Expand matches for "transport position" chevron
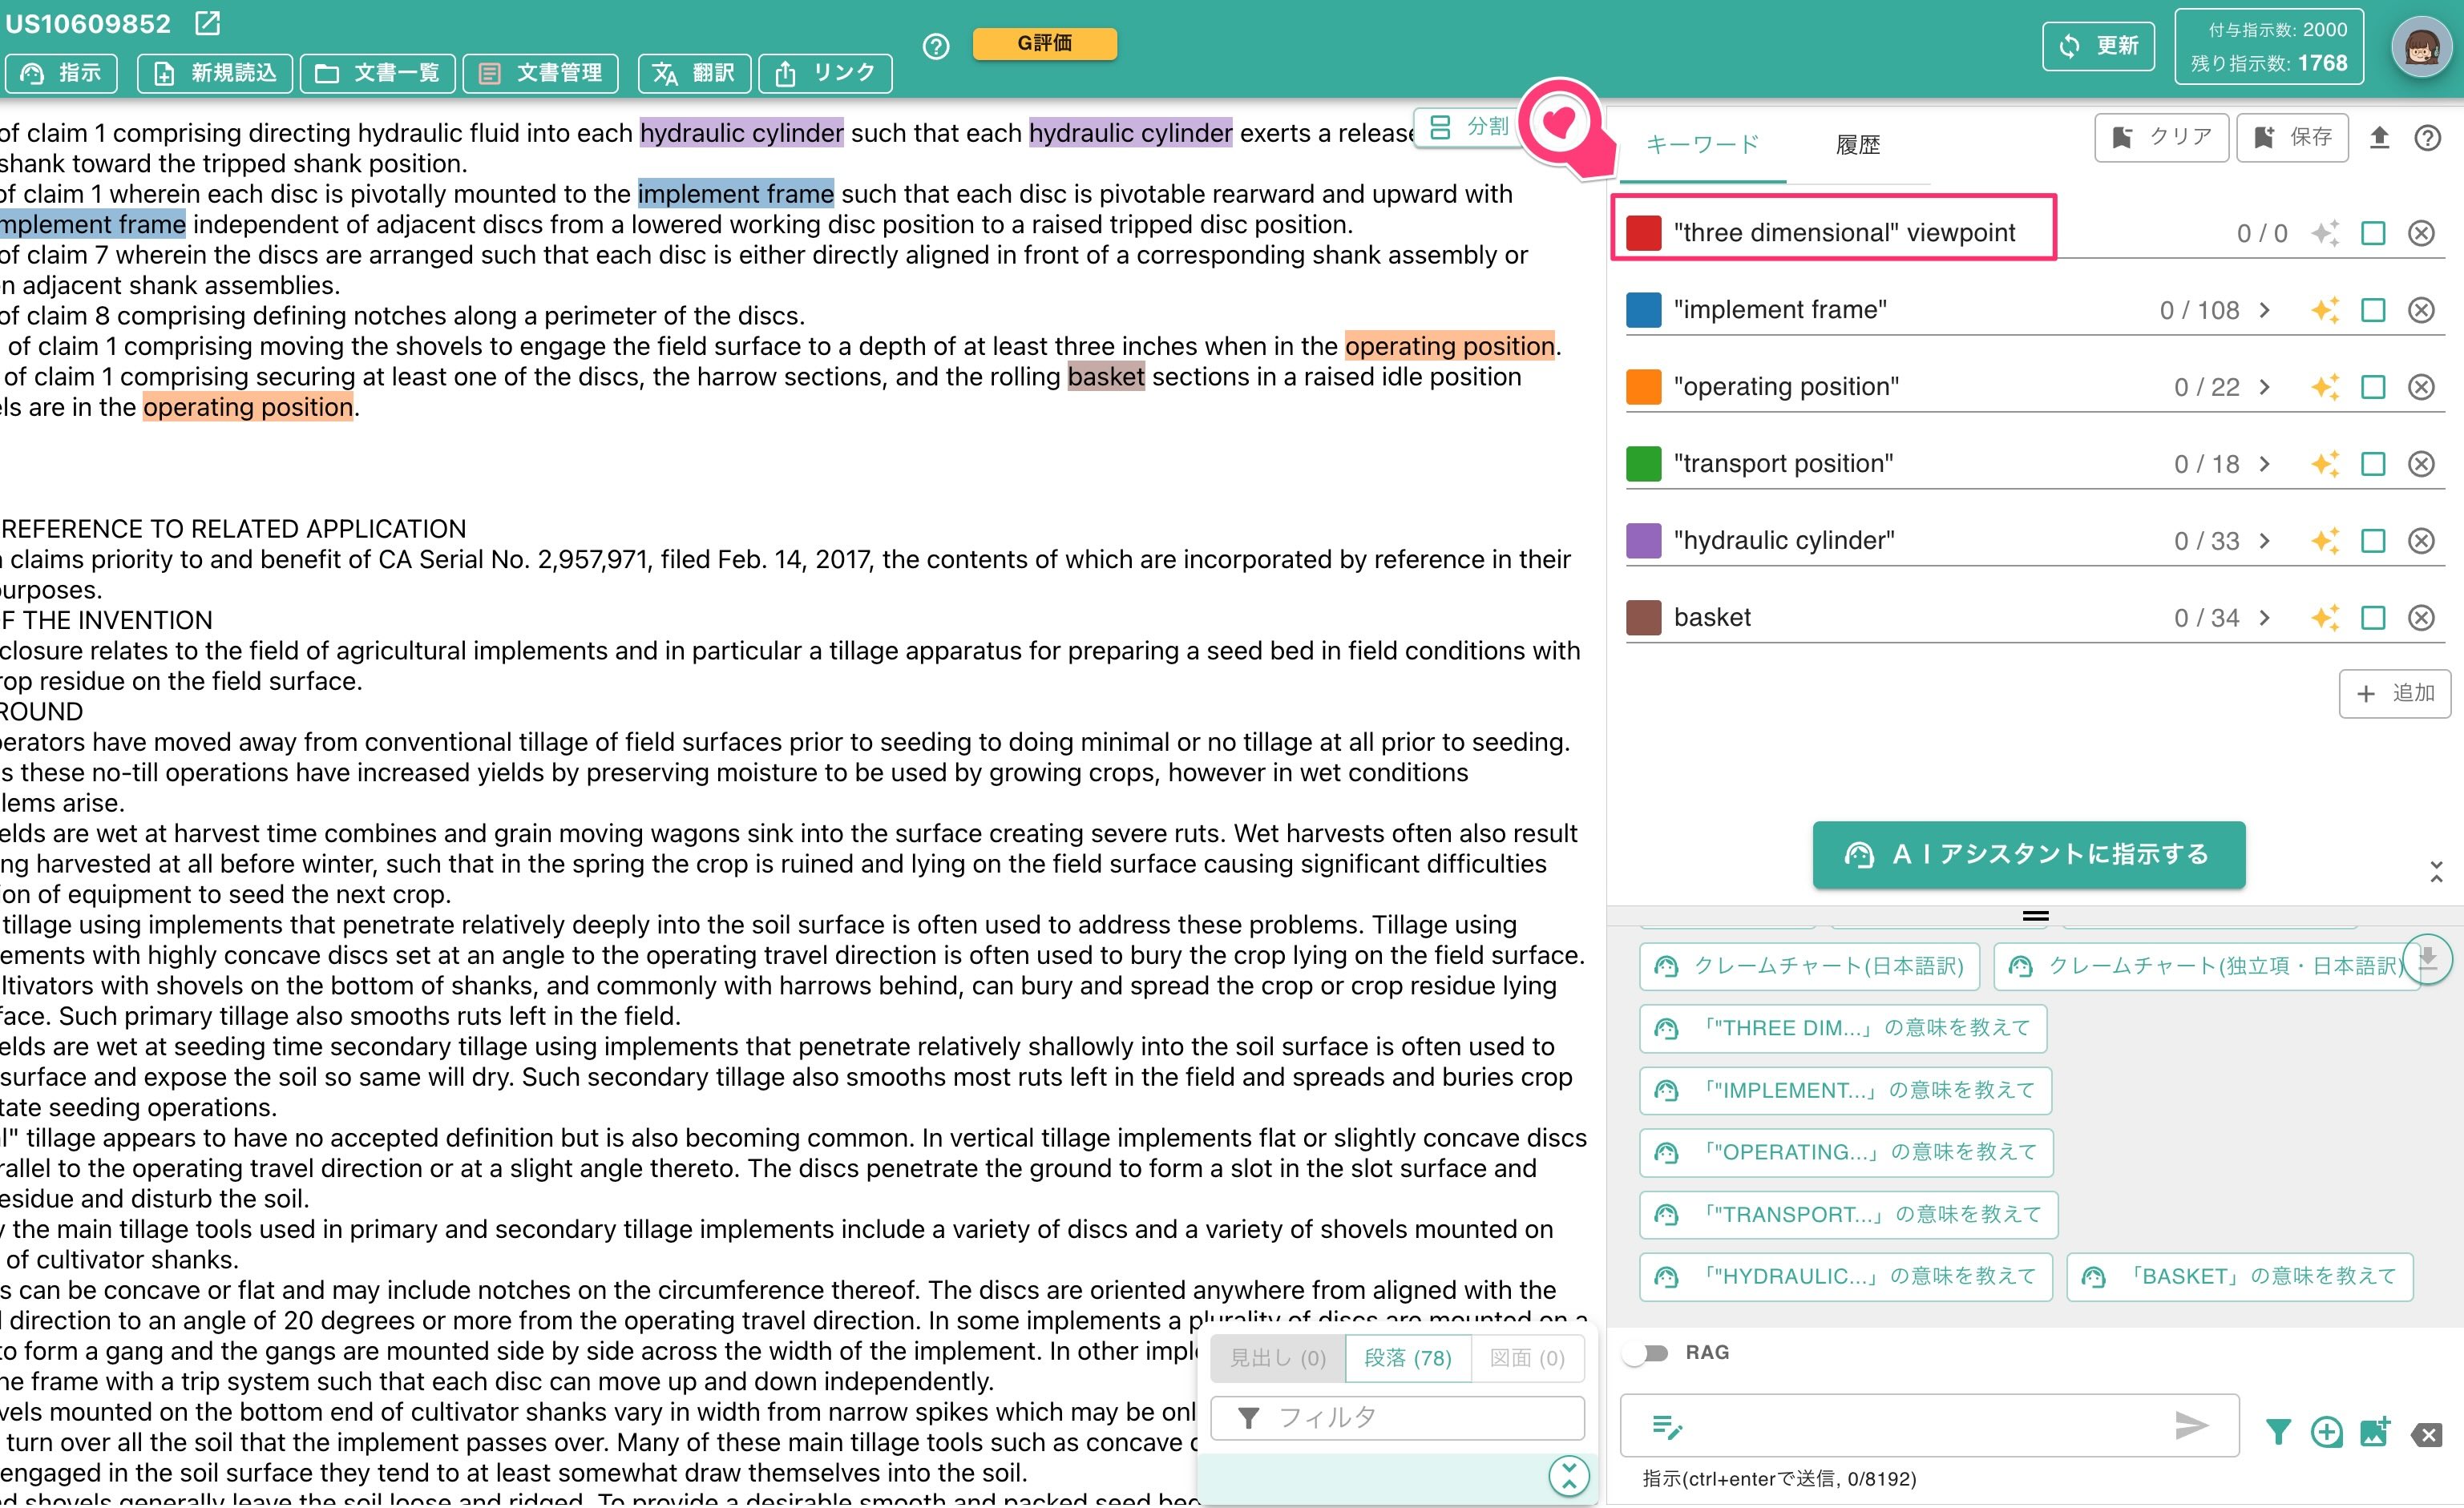 tap(2265, 465)
